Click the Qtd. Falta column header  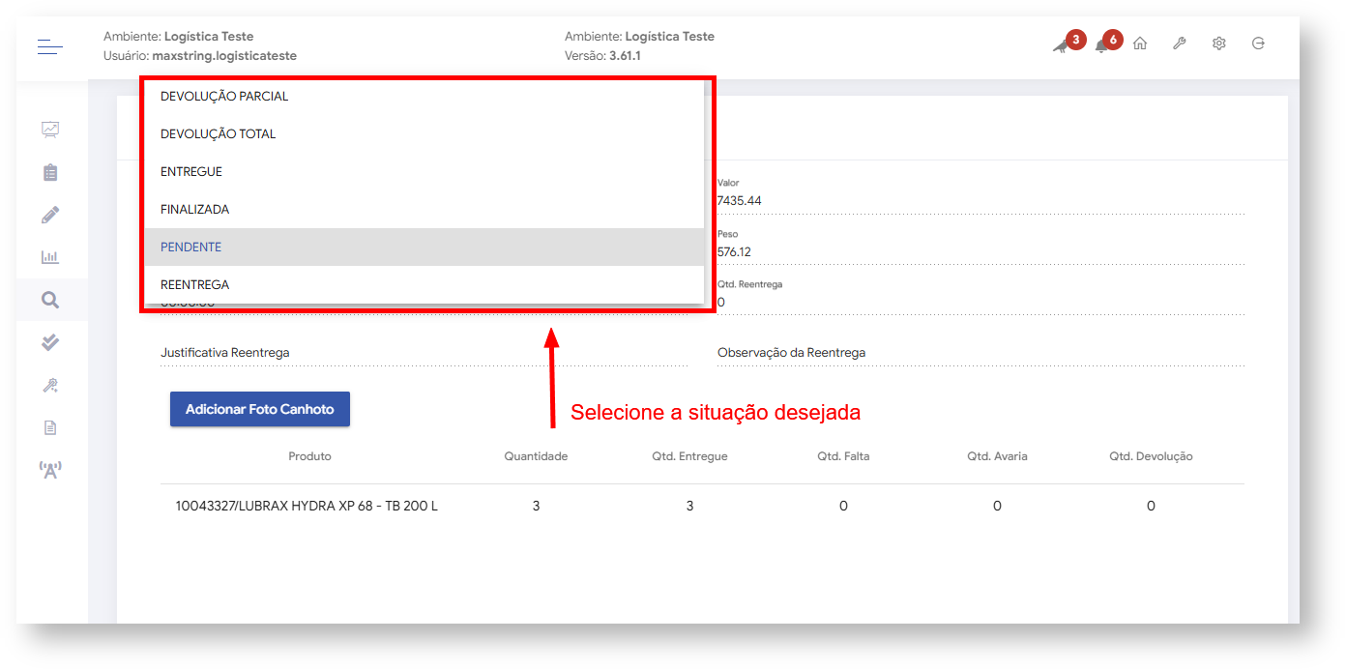843,456
